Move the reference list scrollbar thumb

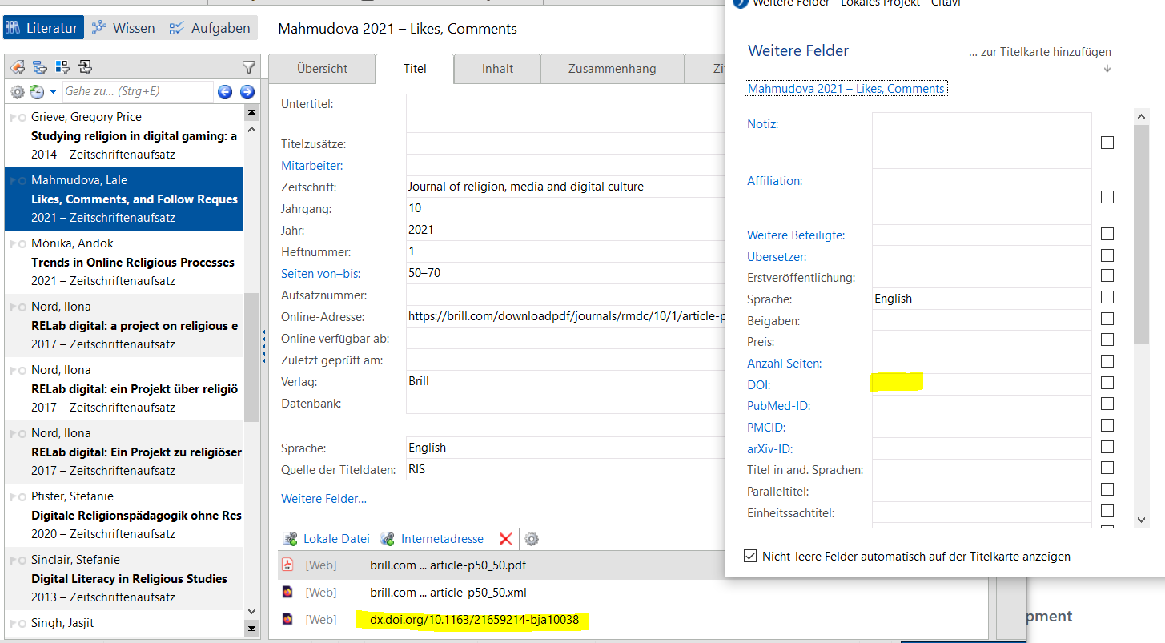click(x=251, y=357)
